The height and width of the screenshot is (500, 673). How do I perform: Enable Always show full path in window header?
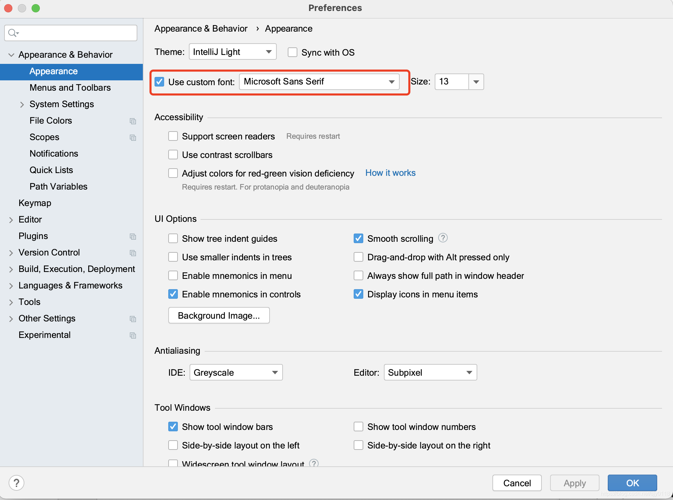[358, 275]
